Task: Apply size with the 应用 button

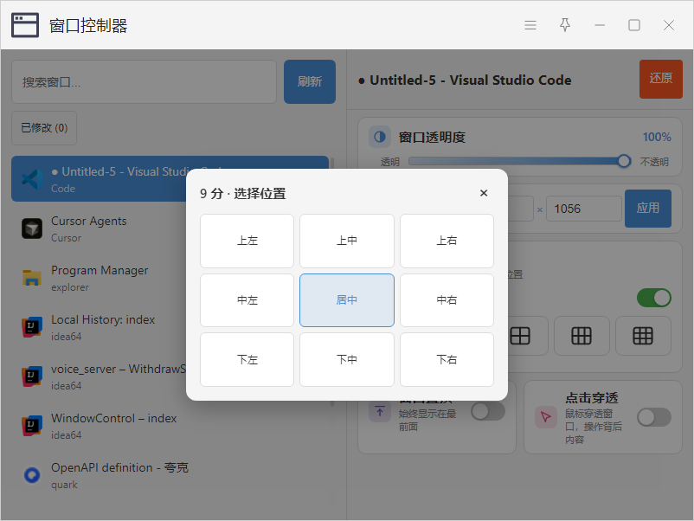Action: coord(648,209)
